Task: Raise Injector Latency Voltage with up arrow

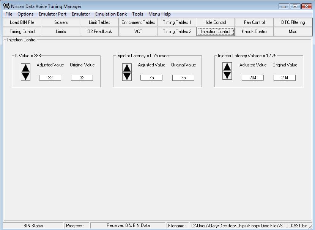Action: [x=227, y=67]
